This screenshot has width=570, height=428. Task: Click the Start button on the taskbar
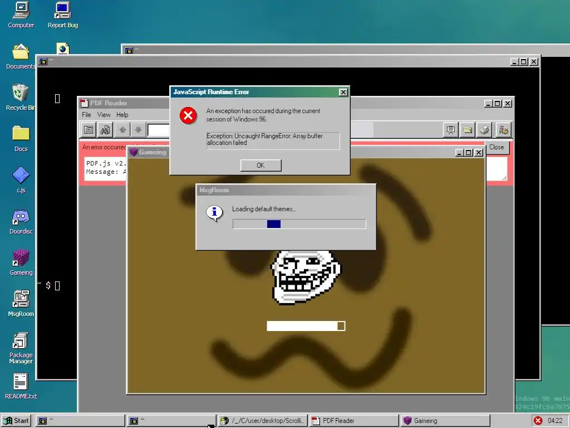point(16,421)
